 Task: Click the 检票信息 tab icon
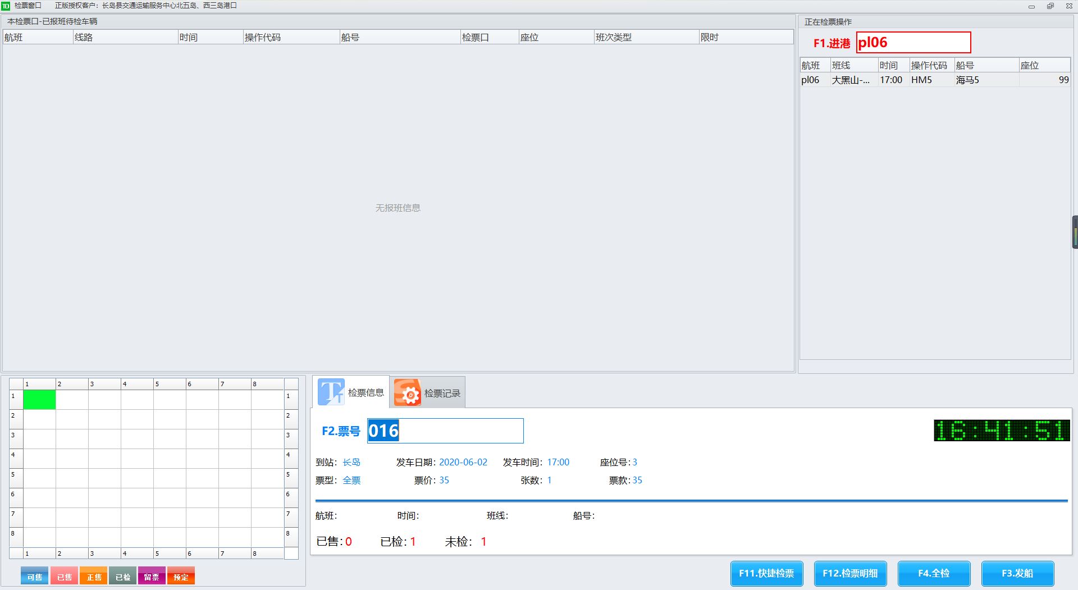[331, 392]
